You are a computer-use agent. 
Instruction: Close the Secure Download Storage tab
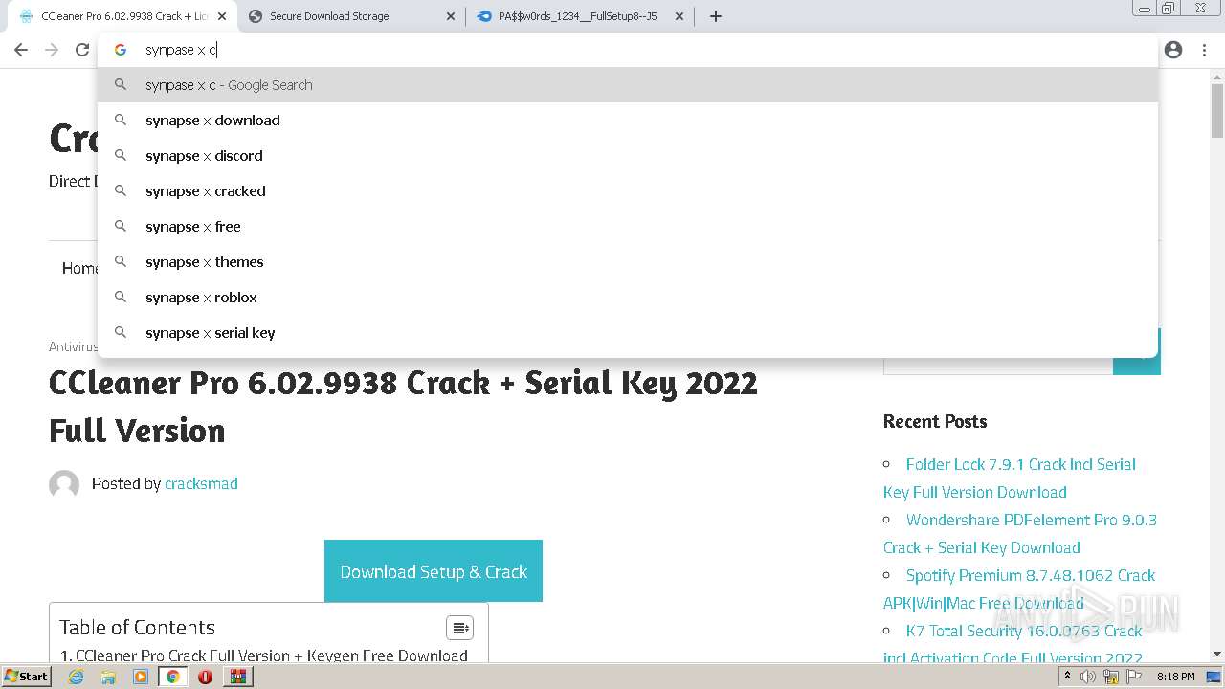tap(451, 16)
